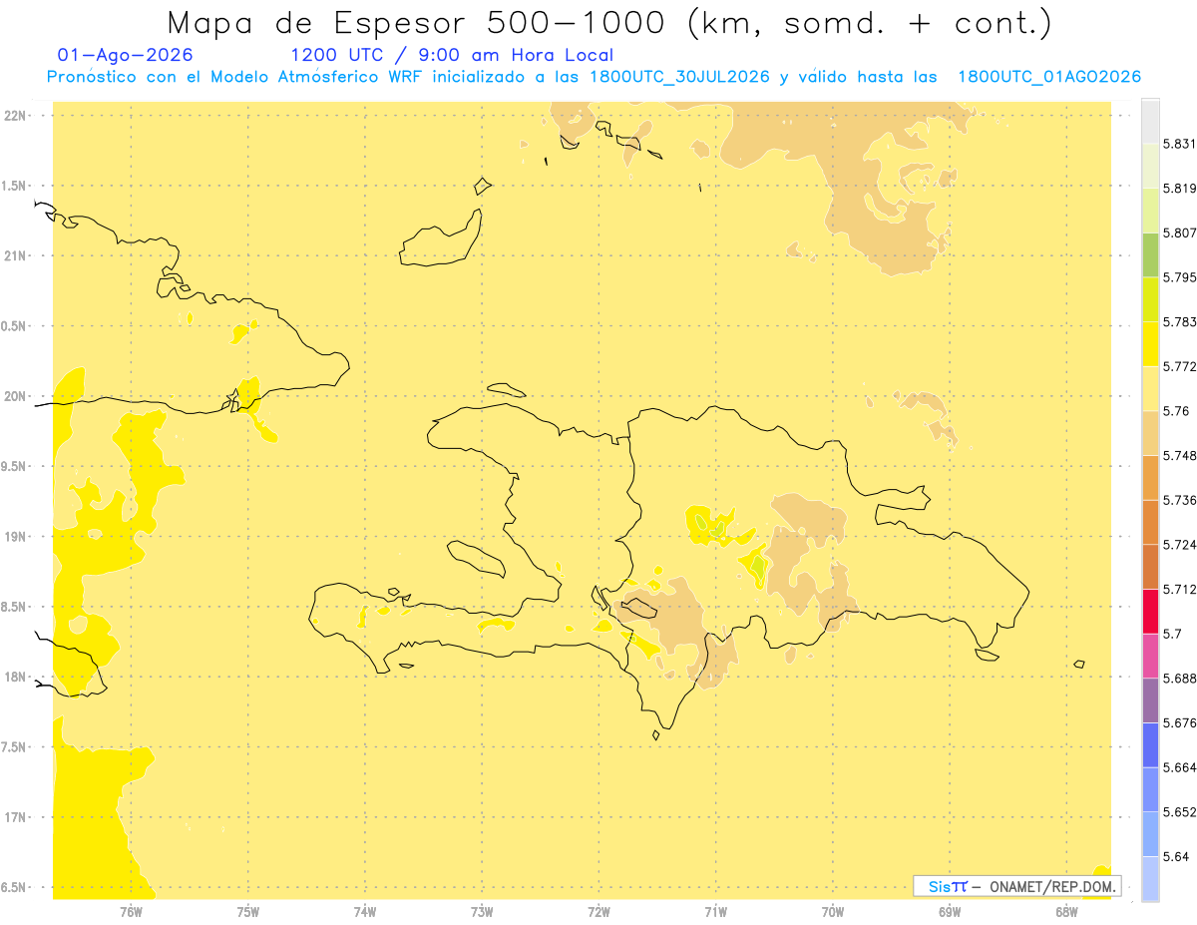Screen dimensions: 1197x925
Task: Click the longitude label 68W
Action: click(1066, 912)
